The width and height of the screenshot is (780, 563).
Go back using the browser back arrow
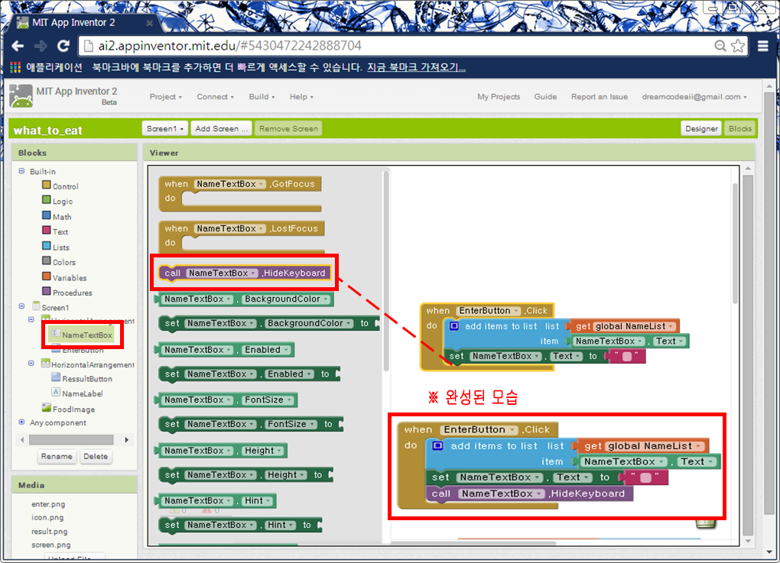coord(18,46)
